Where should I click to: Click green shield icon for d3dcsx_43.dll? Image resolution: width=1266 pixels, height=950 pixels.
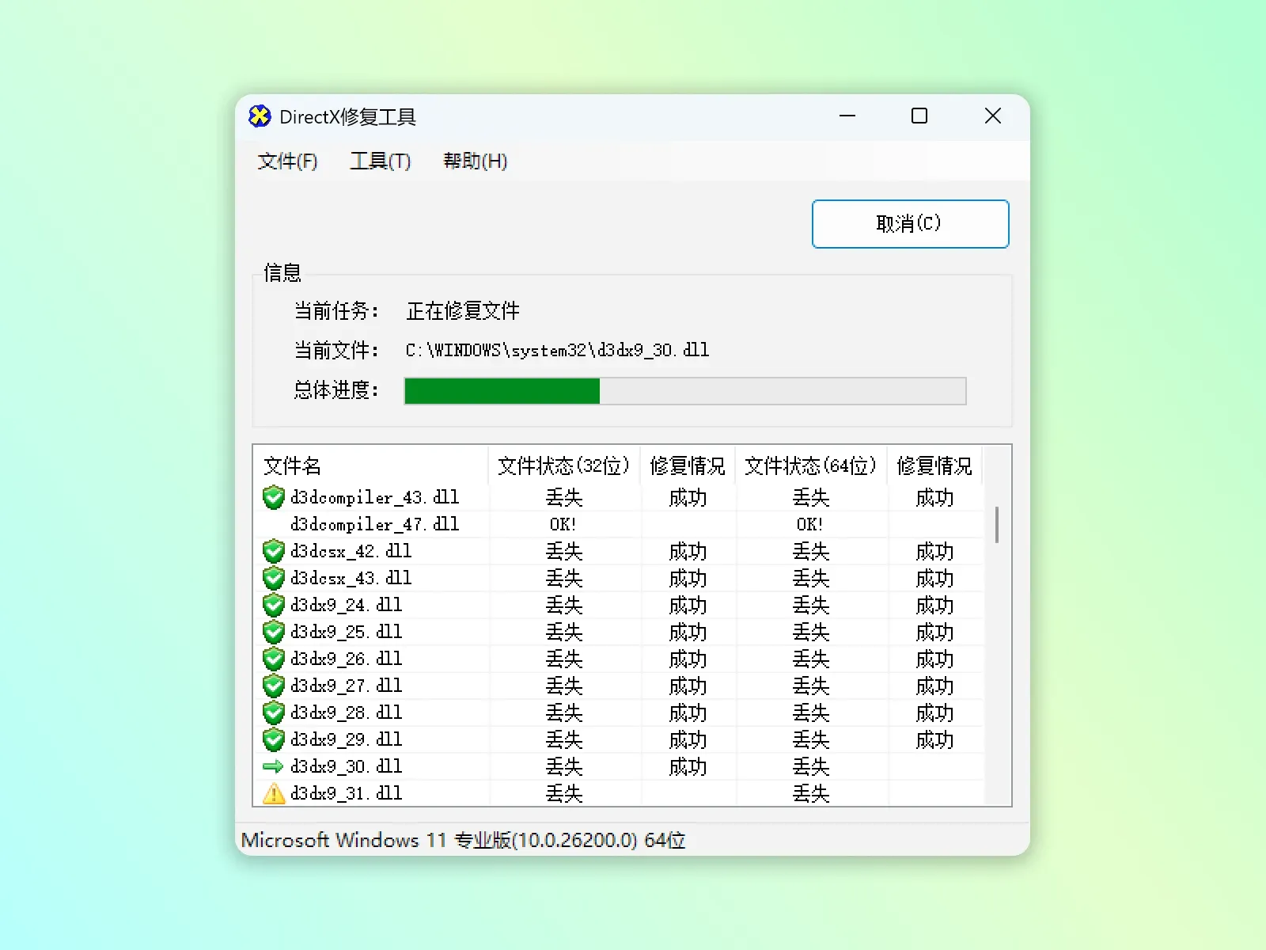(x=274, y=578)
